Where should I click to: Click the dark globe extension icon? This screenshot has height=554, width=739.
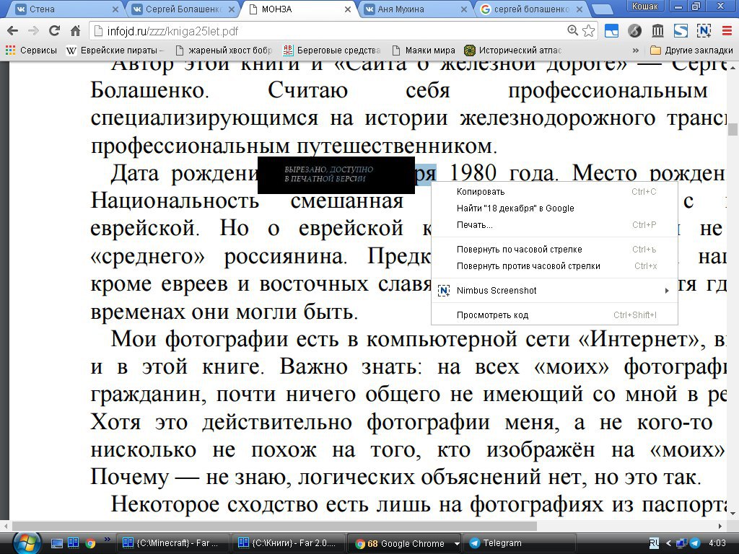635,31
